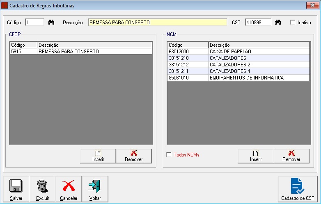This screenshot has height=204, width=321.
Task: Insert a new CFOP entry
Action: [x=98, y=156]
